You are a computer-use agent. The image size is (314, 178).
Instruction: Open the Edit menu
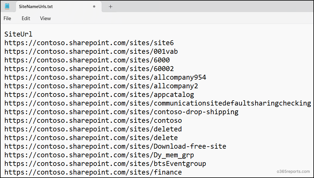[26, 18]
